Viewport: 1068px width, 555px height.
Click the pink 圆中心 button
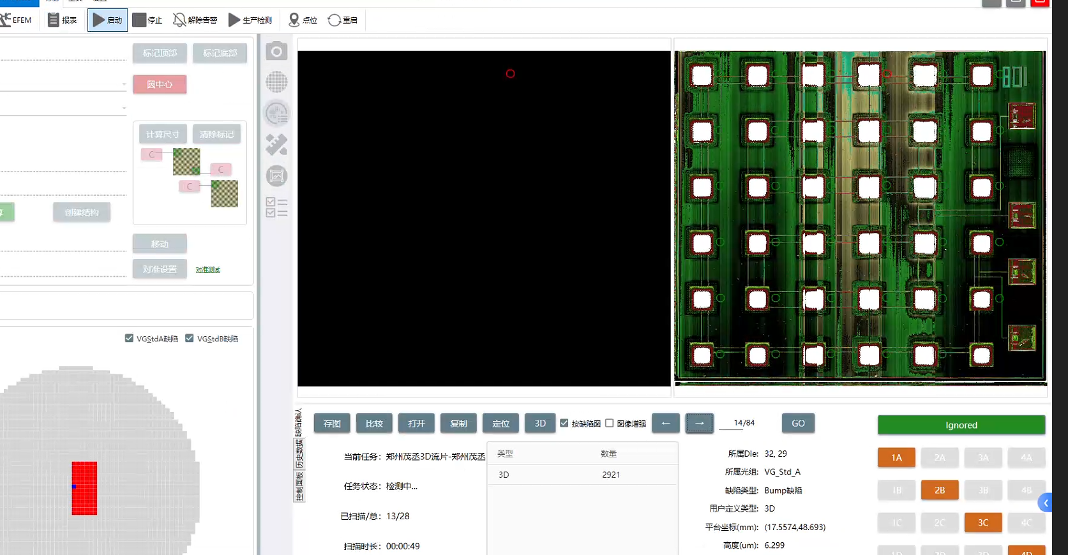point(160,84)
